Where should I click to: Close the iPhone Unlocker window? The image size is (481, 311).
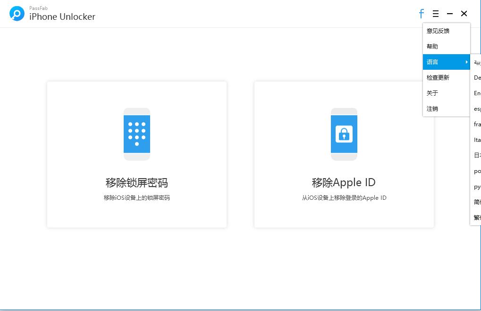(x=464, y=14)
